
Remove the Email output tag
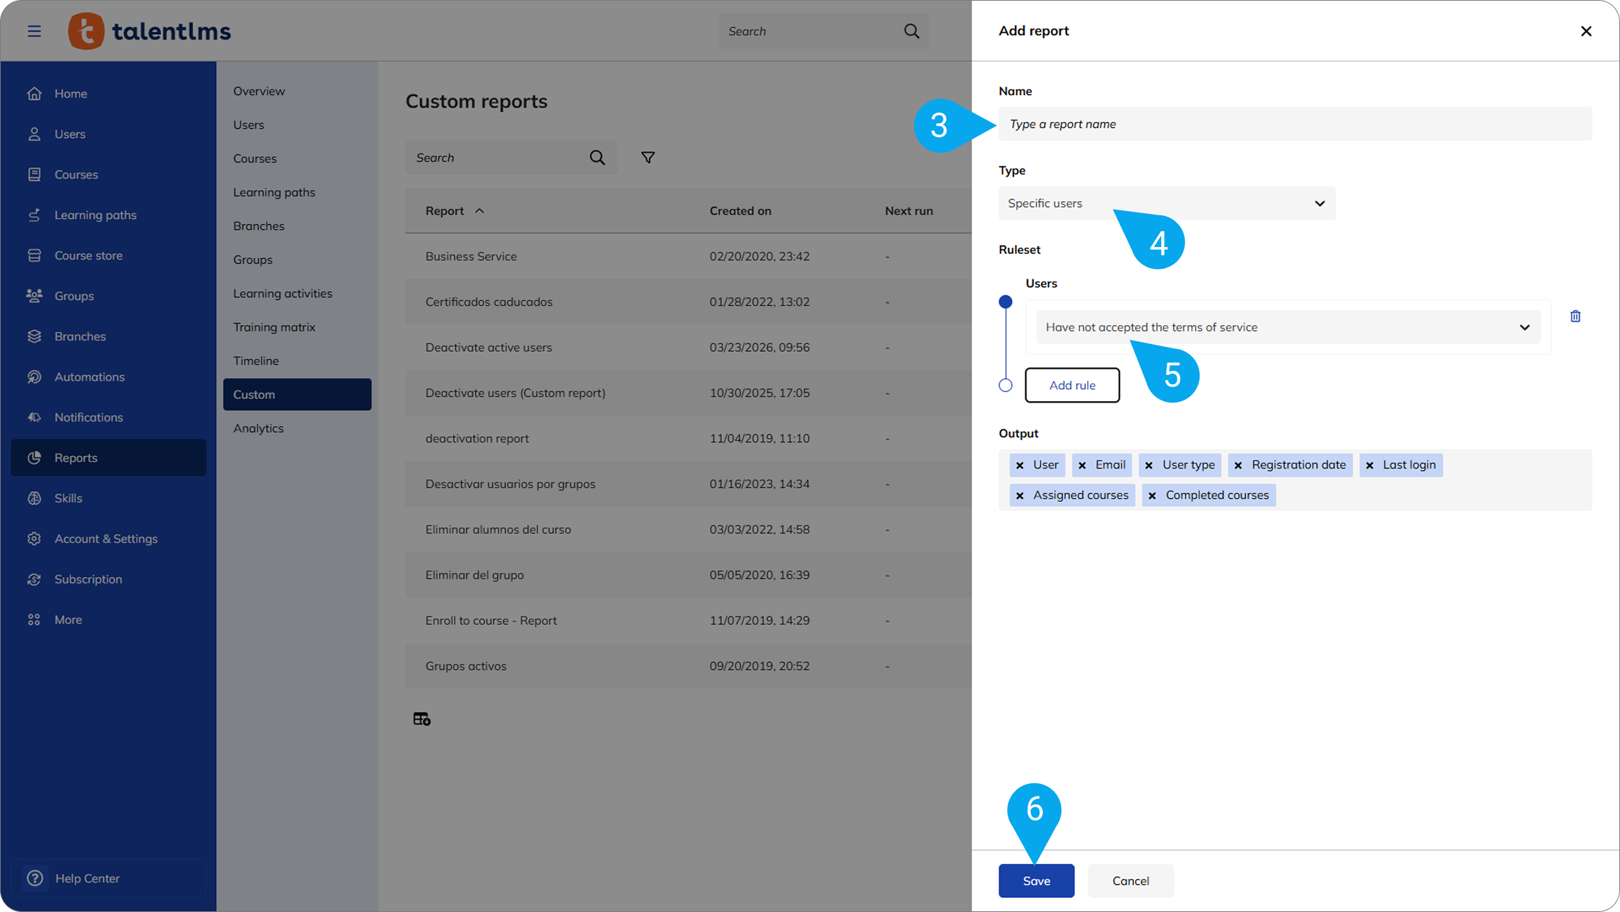point(1082,465)
